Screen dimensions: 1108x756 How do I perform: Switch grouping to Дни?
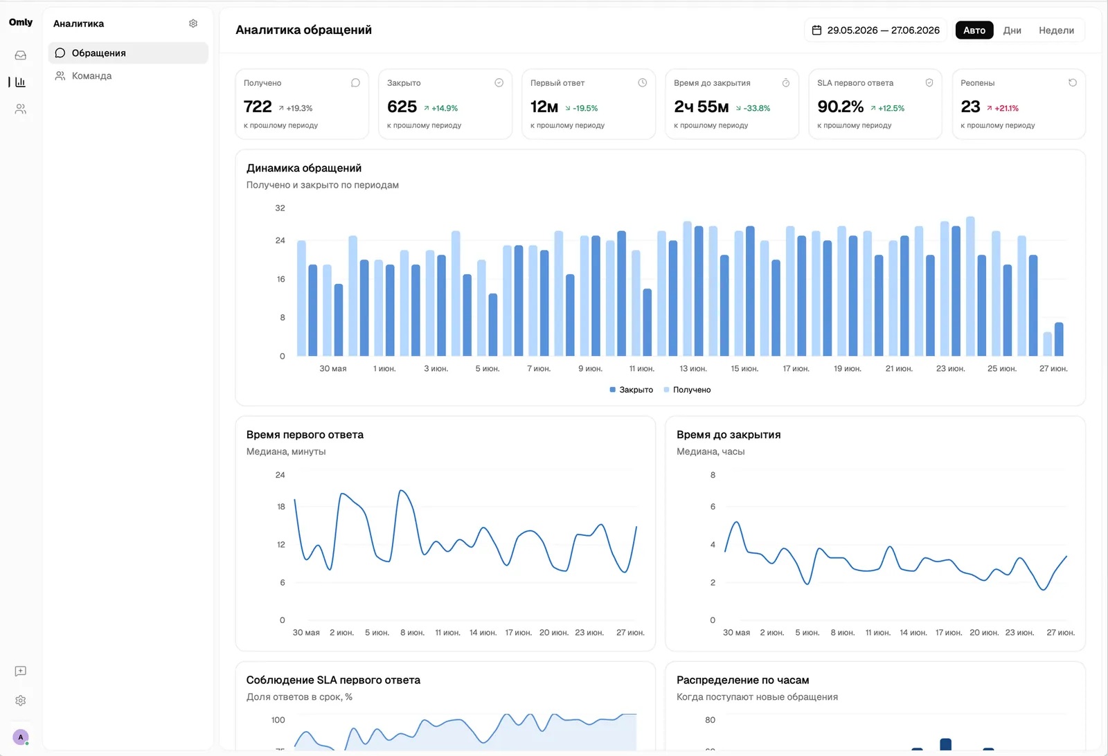tap(1012, 30)
